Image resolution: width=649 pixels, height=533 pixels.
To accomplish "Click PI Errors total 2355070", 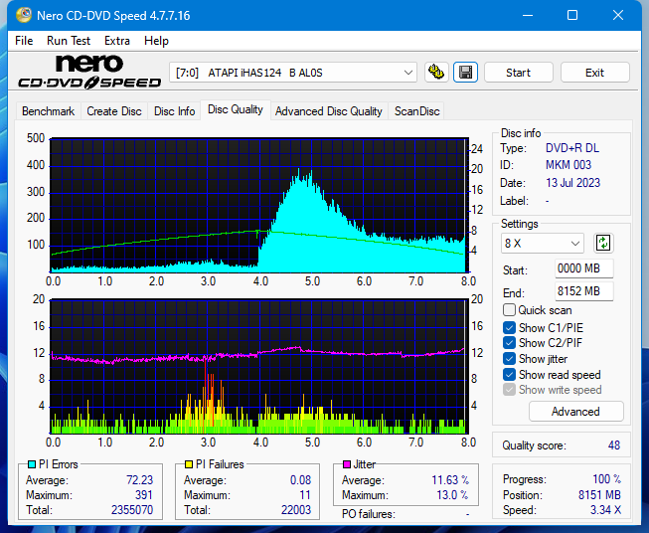I will click(x=132, y=510).
